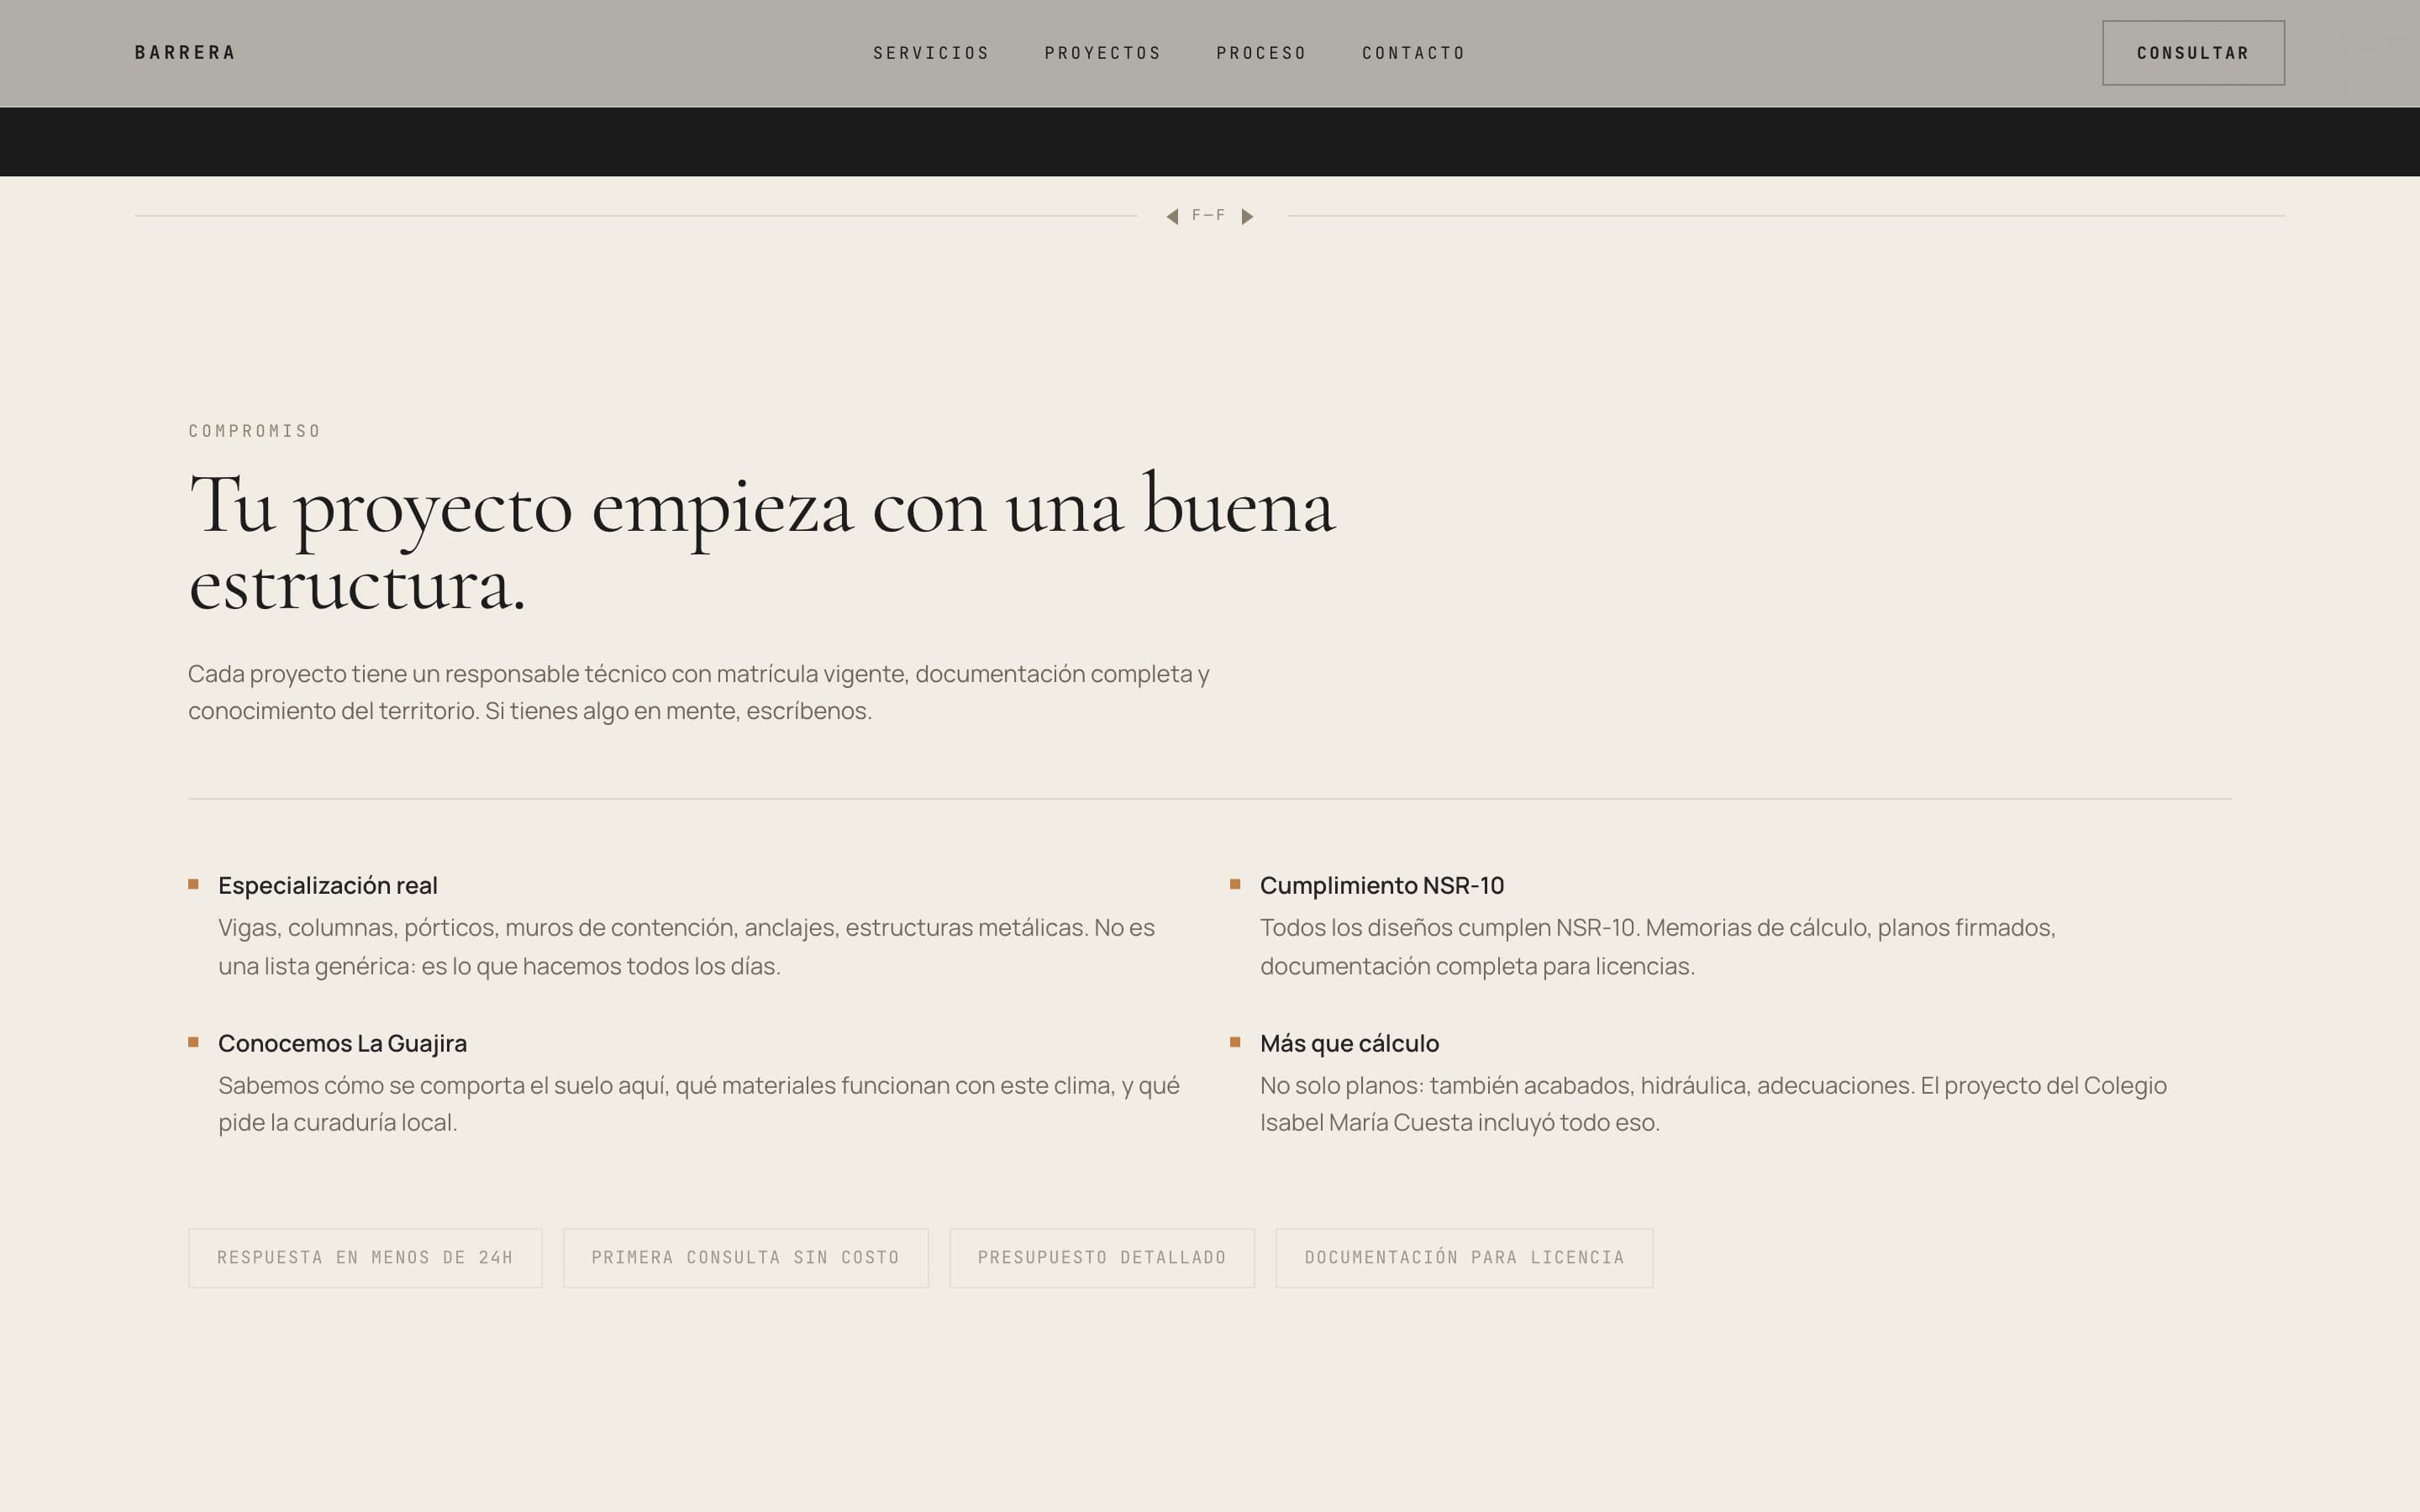Click the bullet next to Más que cálculo
This screenshot has width=2420, height=1512.
coord(1235,1042)
